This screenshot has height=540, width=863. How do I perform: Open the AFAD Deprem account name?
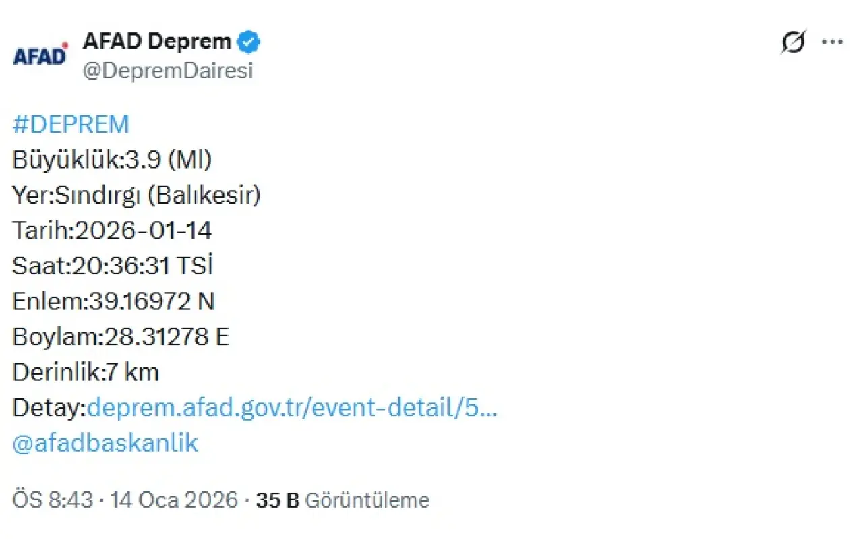[x=156, y=42]
